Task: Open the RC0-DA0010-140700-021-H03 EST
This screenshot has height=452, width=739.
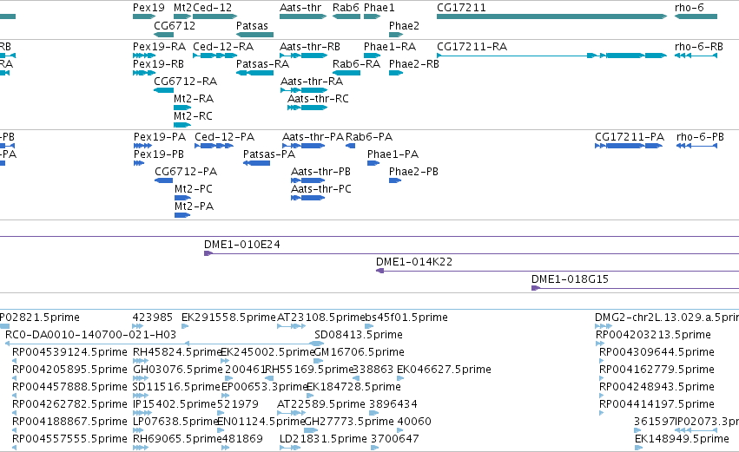Action: pos(164,344)
